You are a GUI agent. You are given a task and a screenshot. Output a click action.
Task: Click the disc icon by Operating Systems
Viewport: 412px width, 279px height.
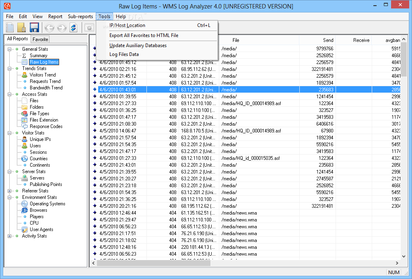[x=25, y=204]
